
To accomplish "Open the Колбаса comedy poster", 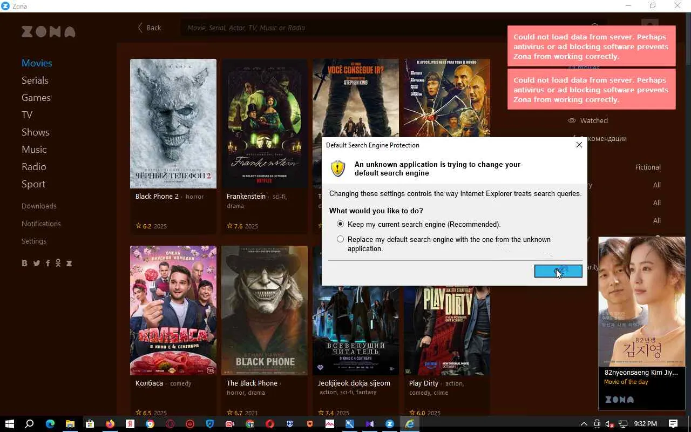I will point(173,310).
